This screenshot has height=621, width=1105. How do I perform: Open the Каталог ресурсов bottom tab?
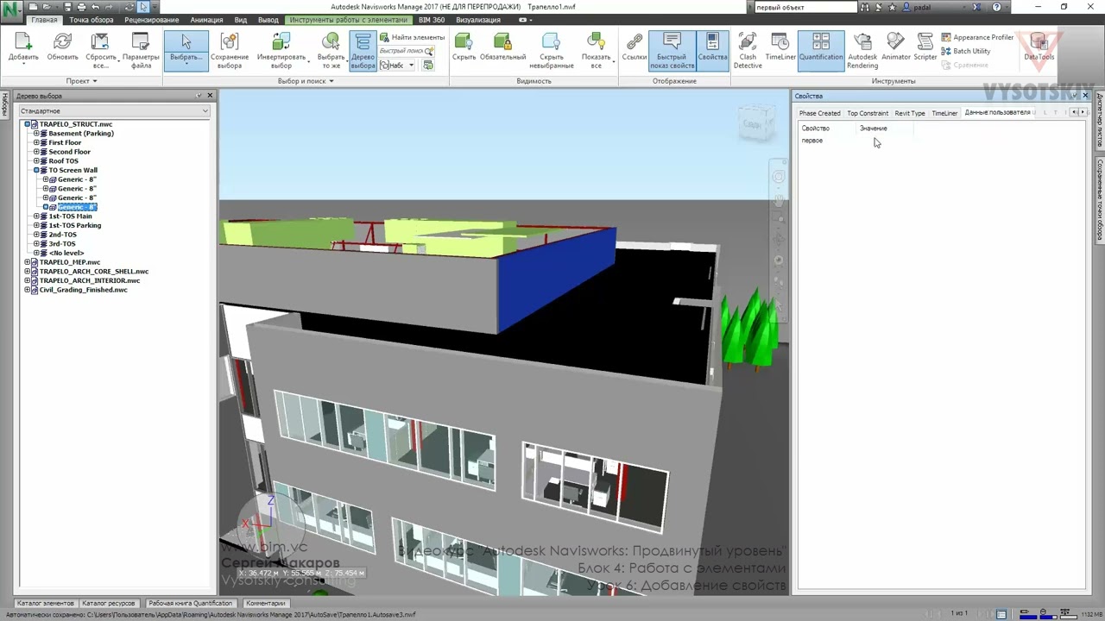[109, 603]
